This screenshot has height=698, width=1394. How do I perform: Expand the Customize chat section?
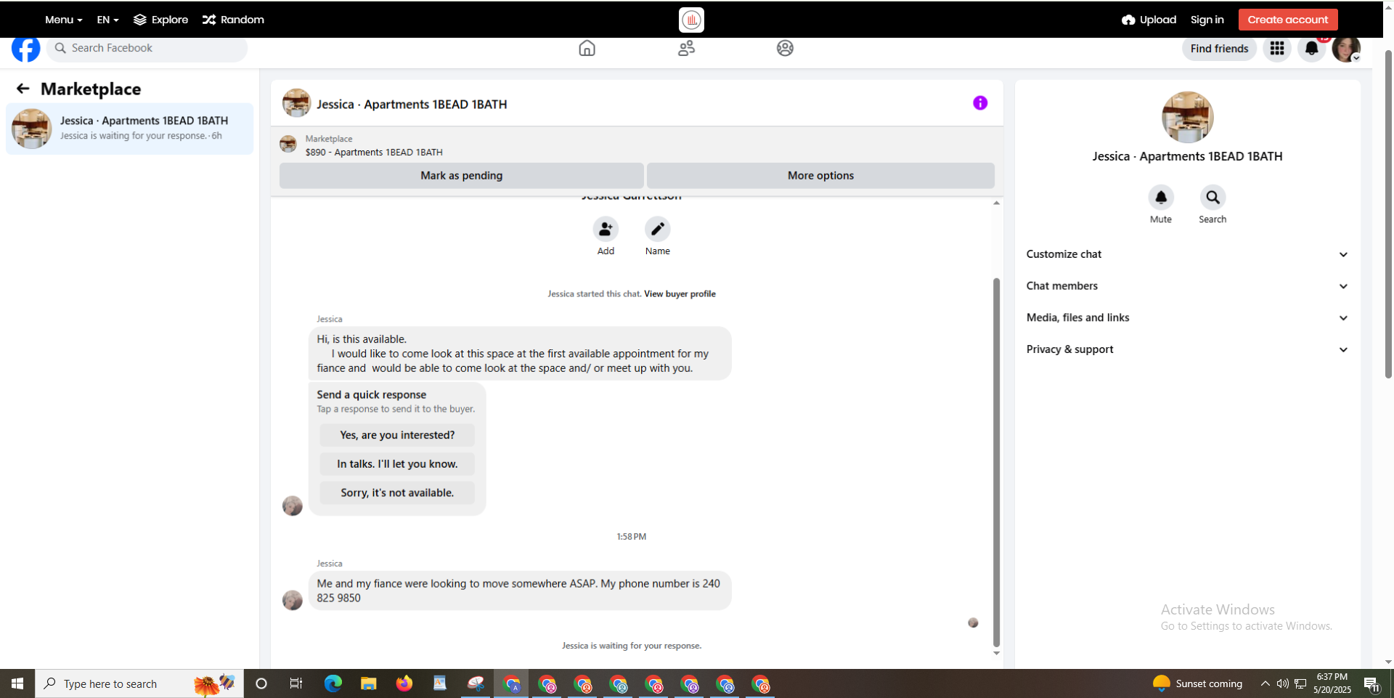point(1187,254)
